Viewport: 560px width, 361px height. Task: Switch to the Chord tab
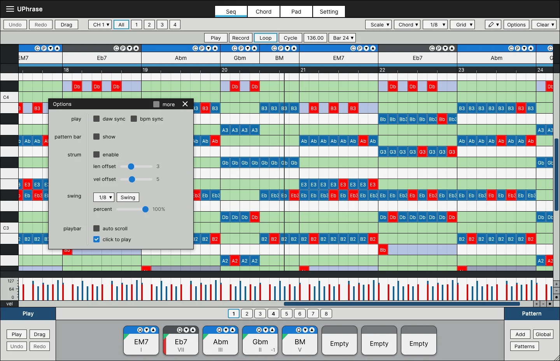click(x=264, y=12)
